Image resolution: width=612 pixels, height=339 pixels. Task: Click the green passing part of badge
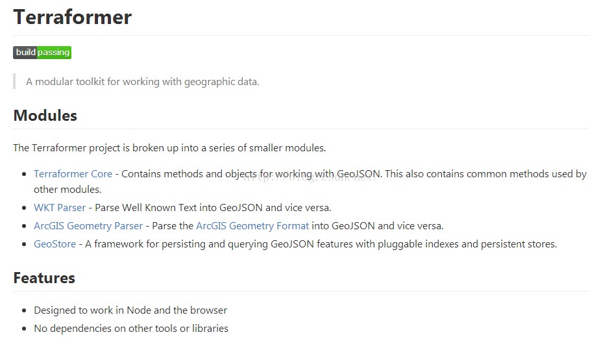point(55,53)
